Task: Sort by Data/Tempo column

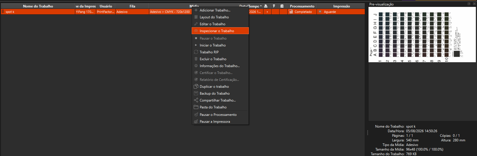Action: click(x=251, y=6)
